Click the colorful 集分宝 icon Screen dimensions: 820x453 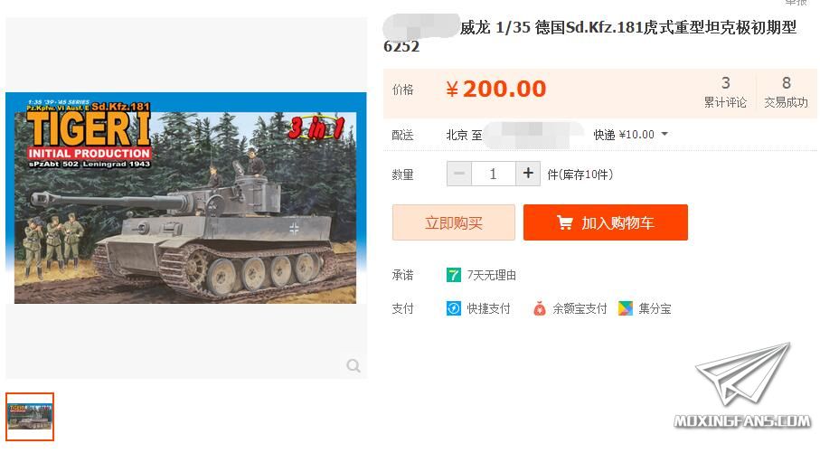[626, 308]
